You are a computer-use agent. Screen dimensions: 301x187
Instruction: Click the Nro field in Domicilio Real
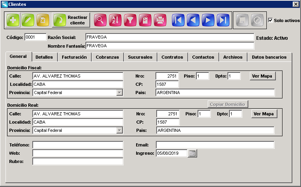(168, 114)
